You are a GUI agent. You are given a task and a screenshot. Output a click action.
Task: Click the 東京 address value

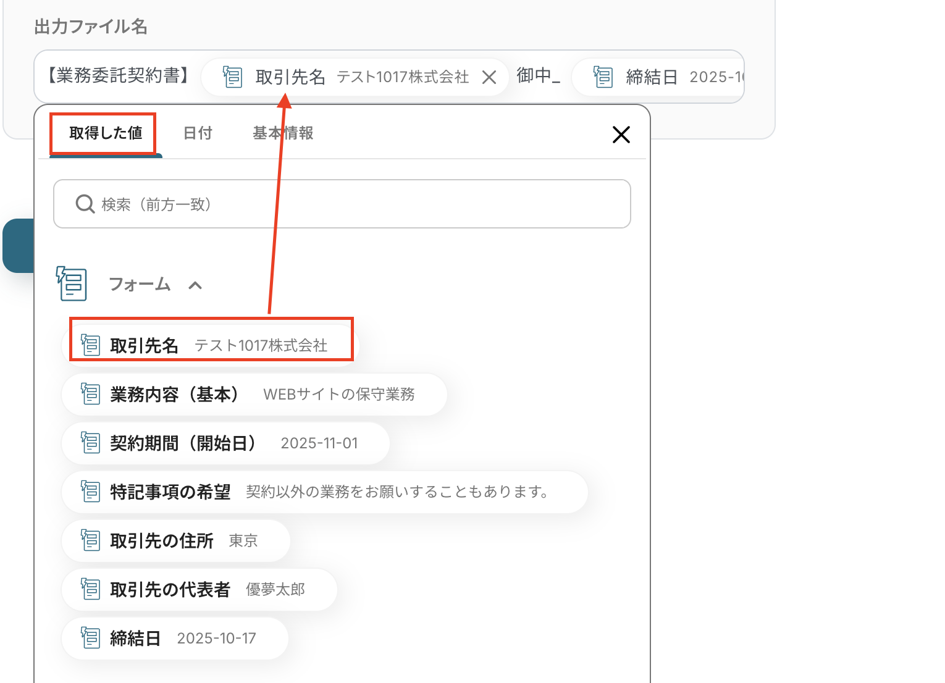coord(243,541)
